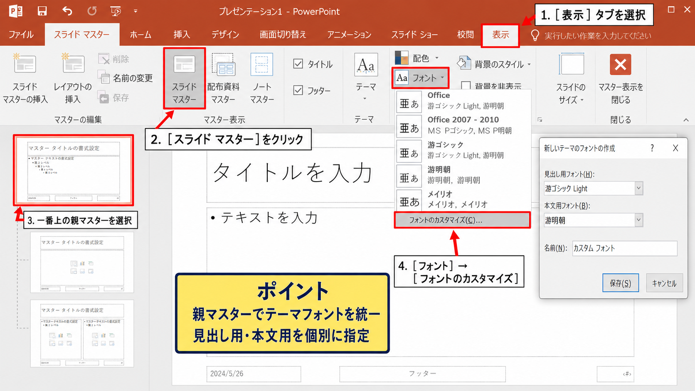Click the slide number placeholder ‹#›
695x391 pixels.
(x=616, y=374)
